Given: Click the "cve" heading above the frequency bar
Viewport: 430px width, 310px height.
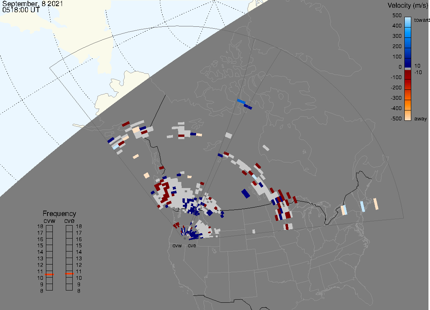Looking at the screenshot, I should coord(69,221).
